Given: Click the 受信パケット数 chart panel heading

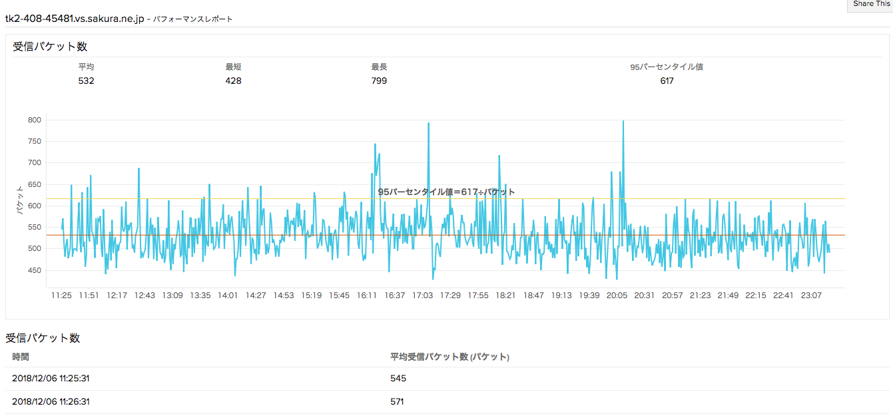Looking at the screenshot, I should click(50, 47).
